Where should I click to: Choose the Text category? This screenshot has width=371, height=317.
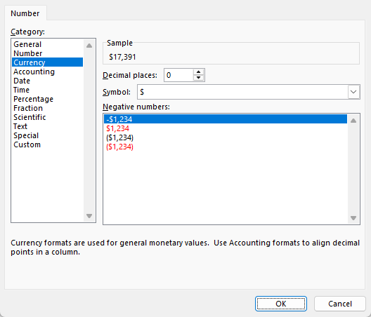click(47, 126)
